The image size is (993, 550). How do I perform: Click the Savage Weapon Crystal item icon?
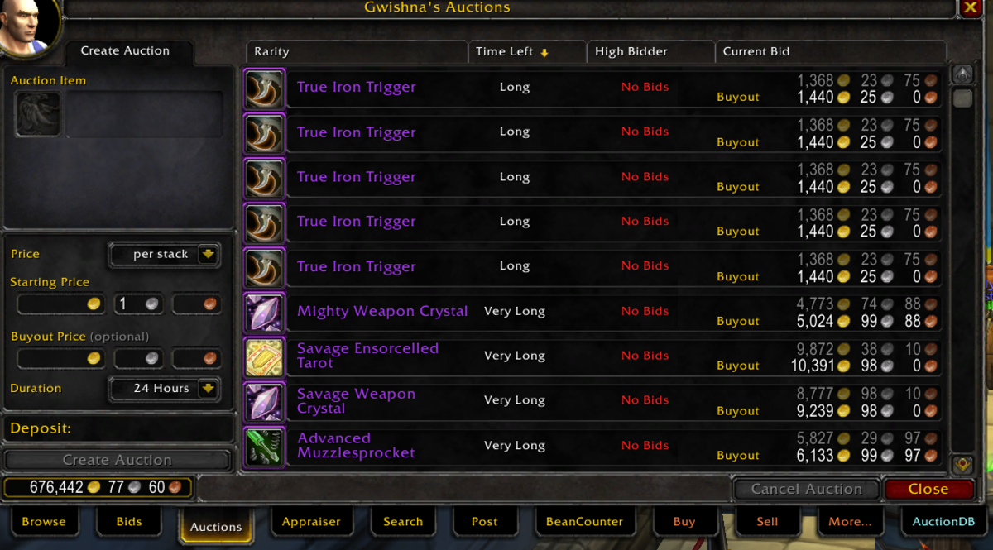point(265,401)
